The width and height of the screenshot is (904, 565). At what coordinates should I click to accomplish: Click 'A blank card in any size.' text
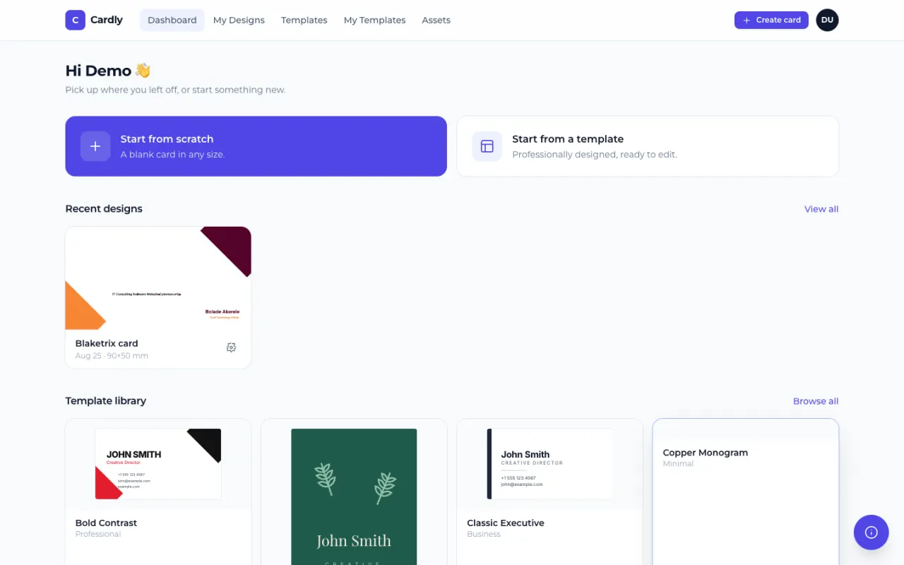coord(172,155)
